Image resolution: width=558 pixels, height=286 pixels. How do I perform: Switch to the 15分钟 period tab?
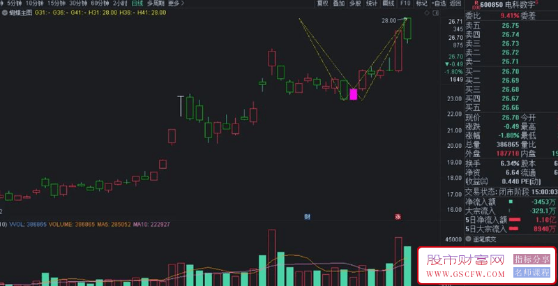(x=56, y=3)
